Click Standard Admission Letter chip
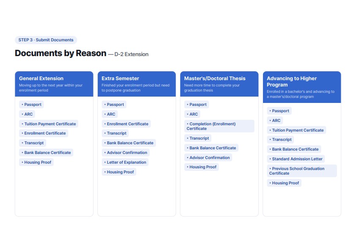356x251 pixels. pos(296,159)
